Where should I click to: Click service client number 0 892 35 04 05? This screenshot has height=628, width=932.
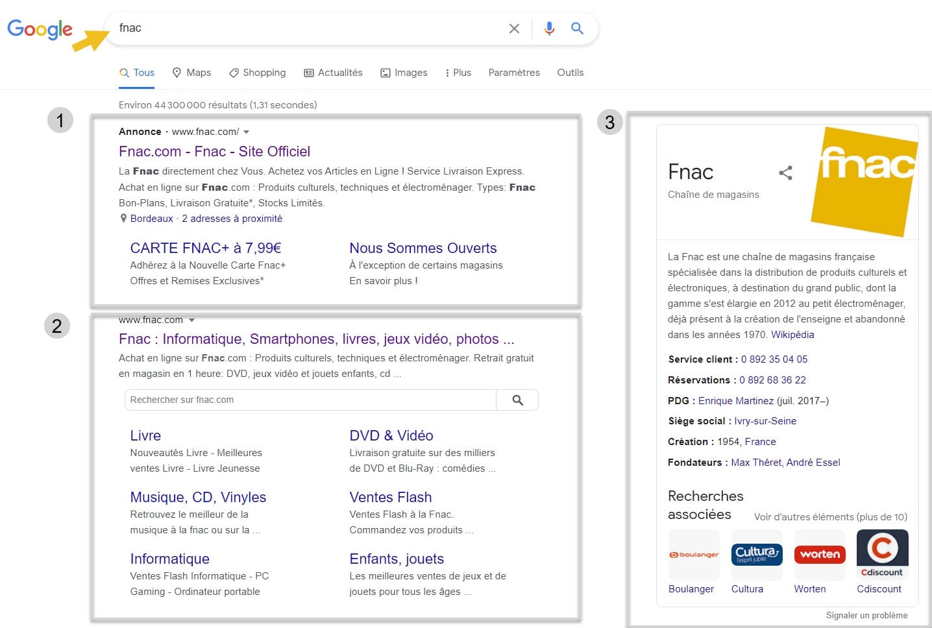tap(774, 359)
